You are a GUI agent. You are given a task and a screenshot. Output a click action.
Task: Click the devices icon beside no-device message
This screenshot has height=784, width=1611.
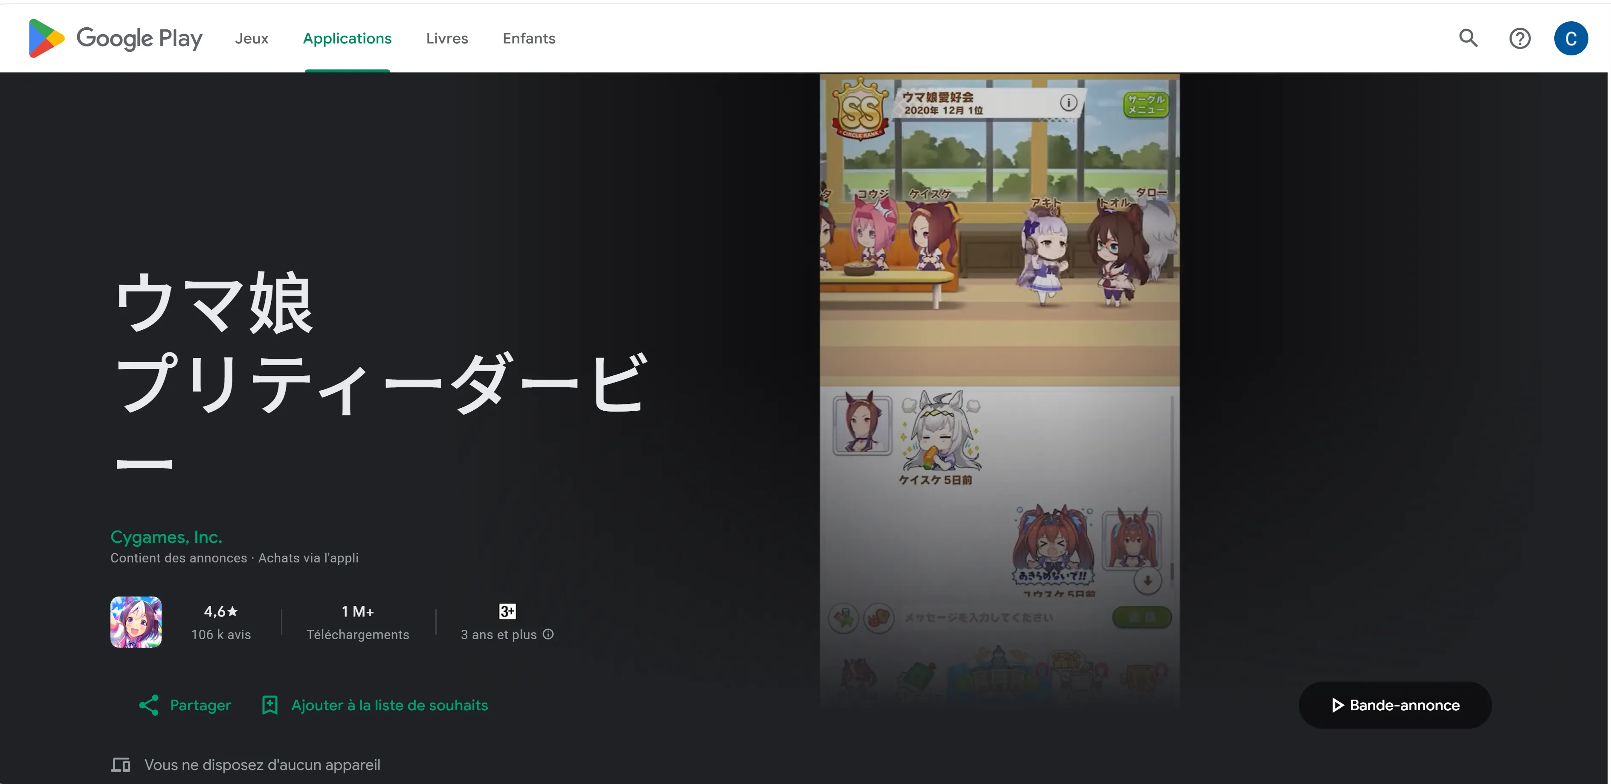[121, 765]
